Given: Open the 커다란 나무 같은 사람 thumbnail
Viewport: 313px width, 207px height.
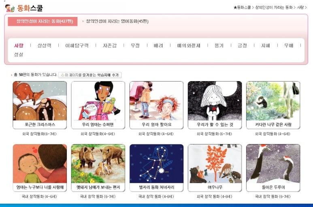Looking at the screenshot, I should click(x=273, y=101).
